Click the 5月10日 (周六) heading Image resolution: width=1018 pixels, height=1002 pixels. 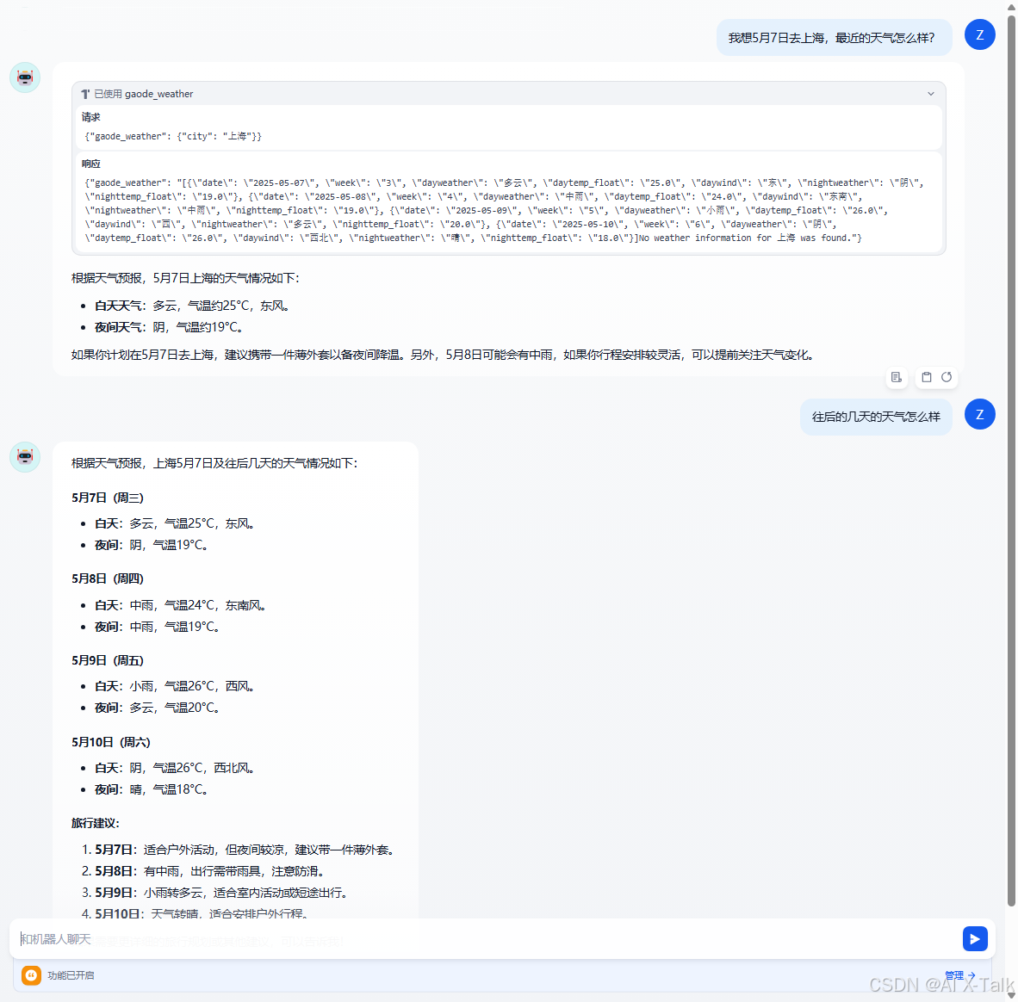click(111, 742)
